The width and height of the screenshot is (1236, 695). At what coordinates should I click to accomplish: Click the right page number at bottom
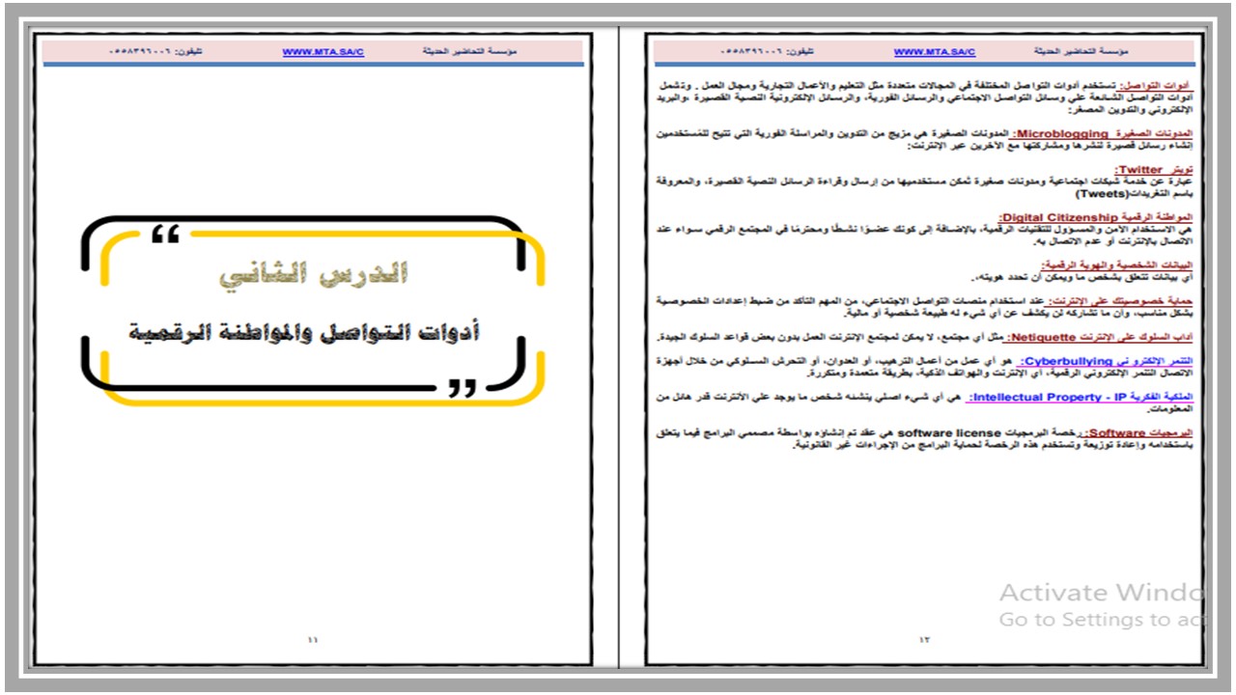924,639
